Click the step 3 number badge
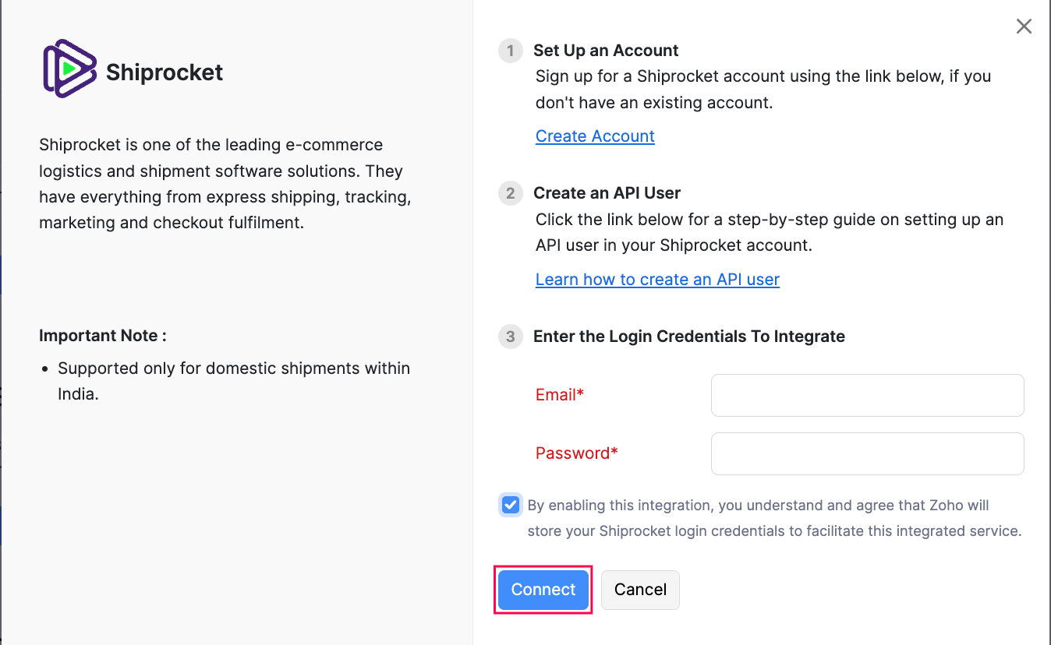The width and height of the screenshot is (1051, 645). pyautogui.click(x=511, y=337)
